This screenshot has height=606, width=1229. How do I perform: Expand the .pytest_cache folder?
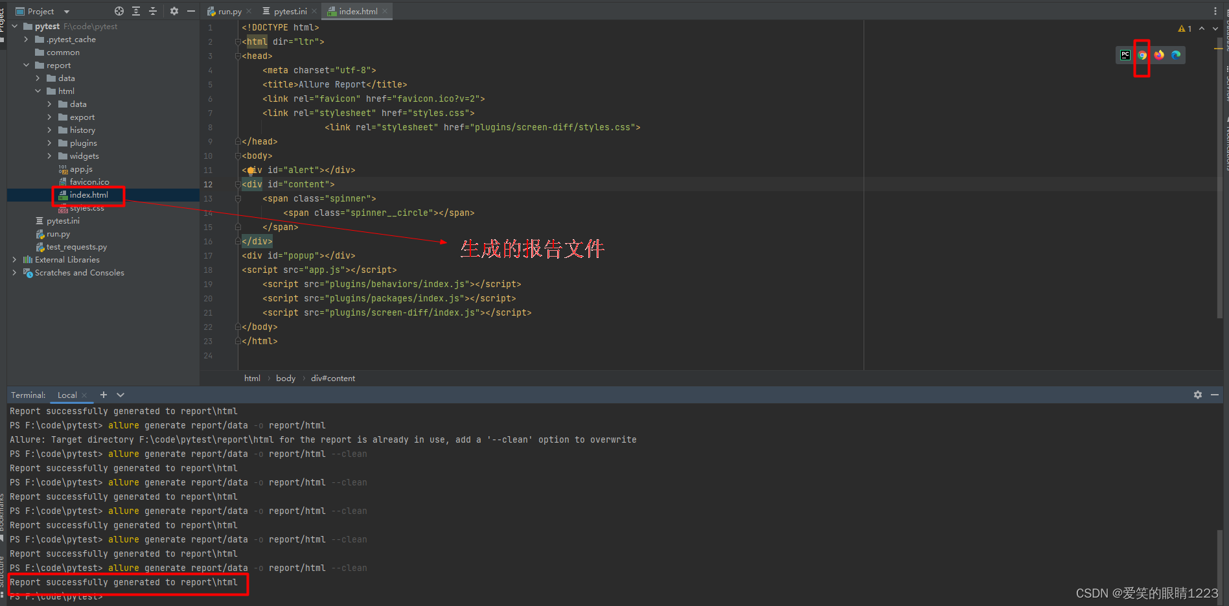[x=26, y=40]
